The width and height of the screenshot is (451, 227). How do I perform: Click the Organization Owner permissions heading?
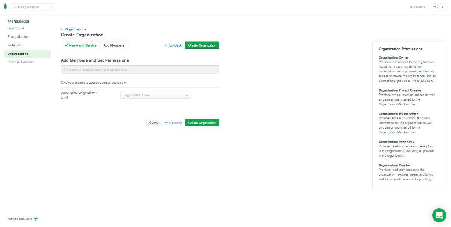tap(393, 57)
